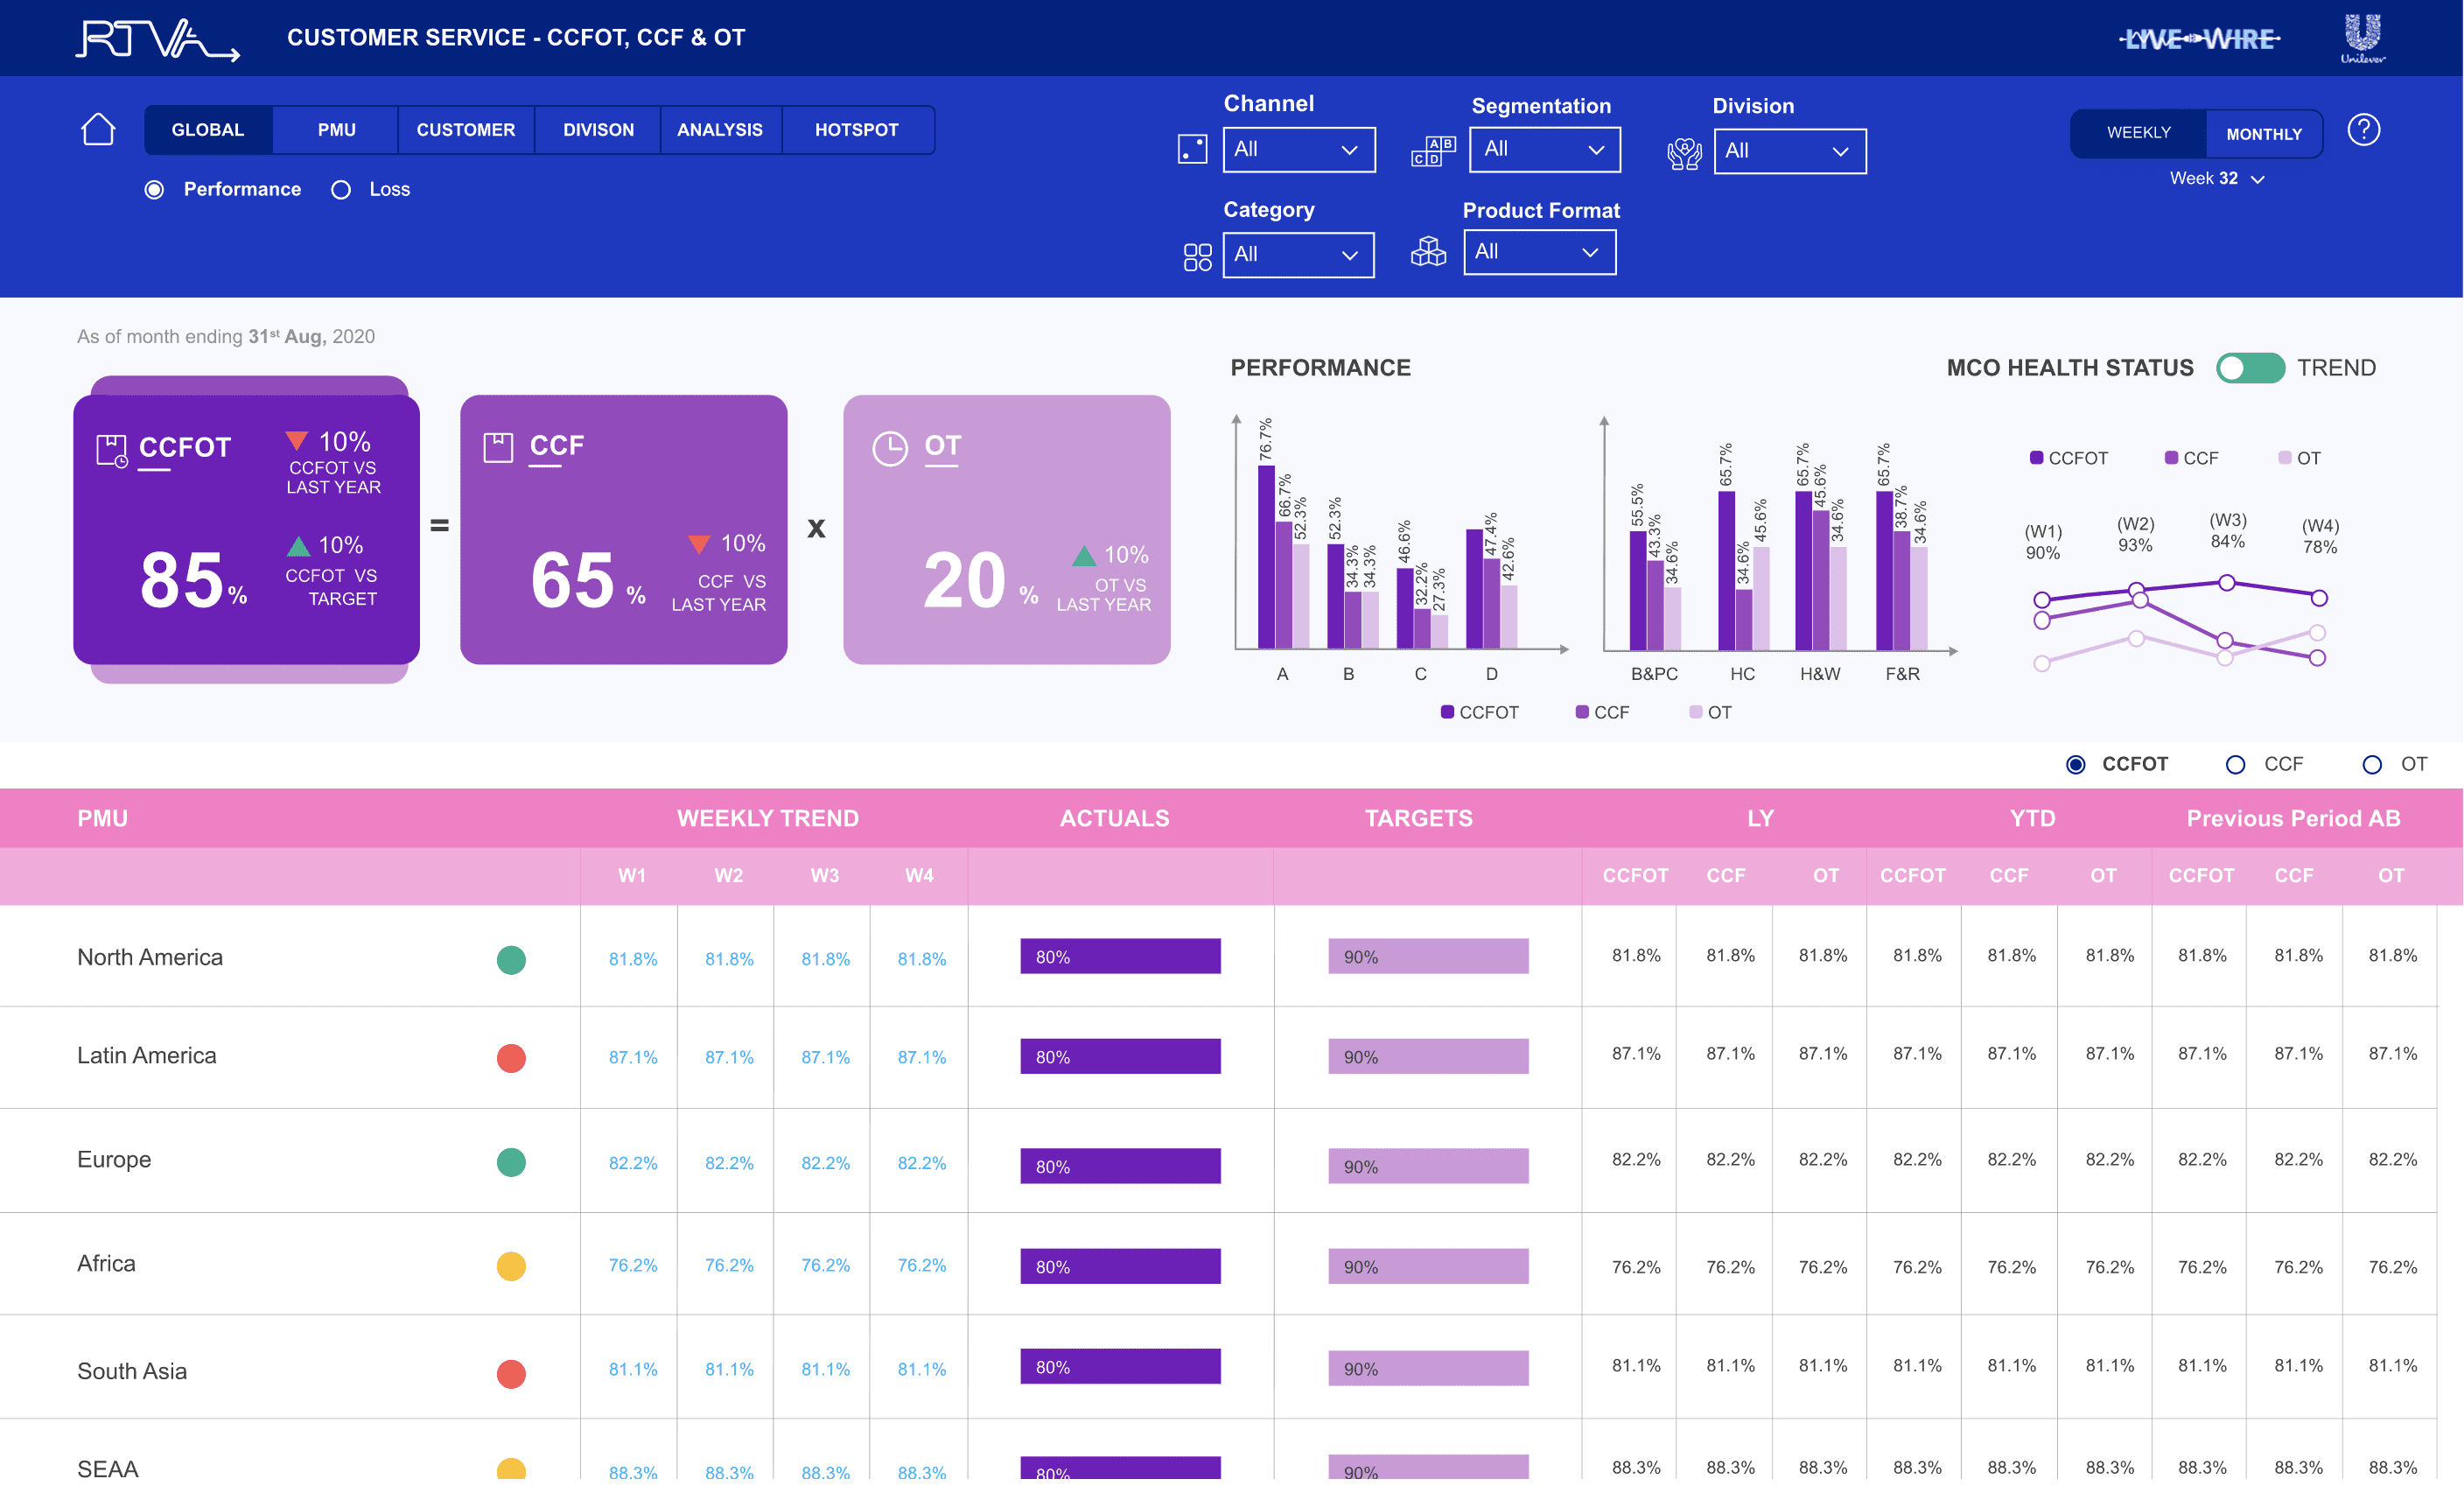Click North America 80% actuals bar

click(x=1120, y=956)
